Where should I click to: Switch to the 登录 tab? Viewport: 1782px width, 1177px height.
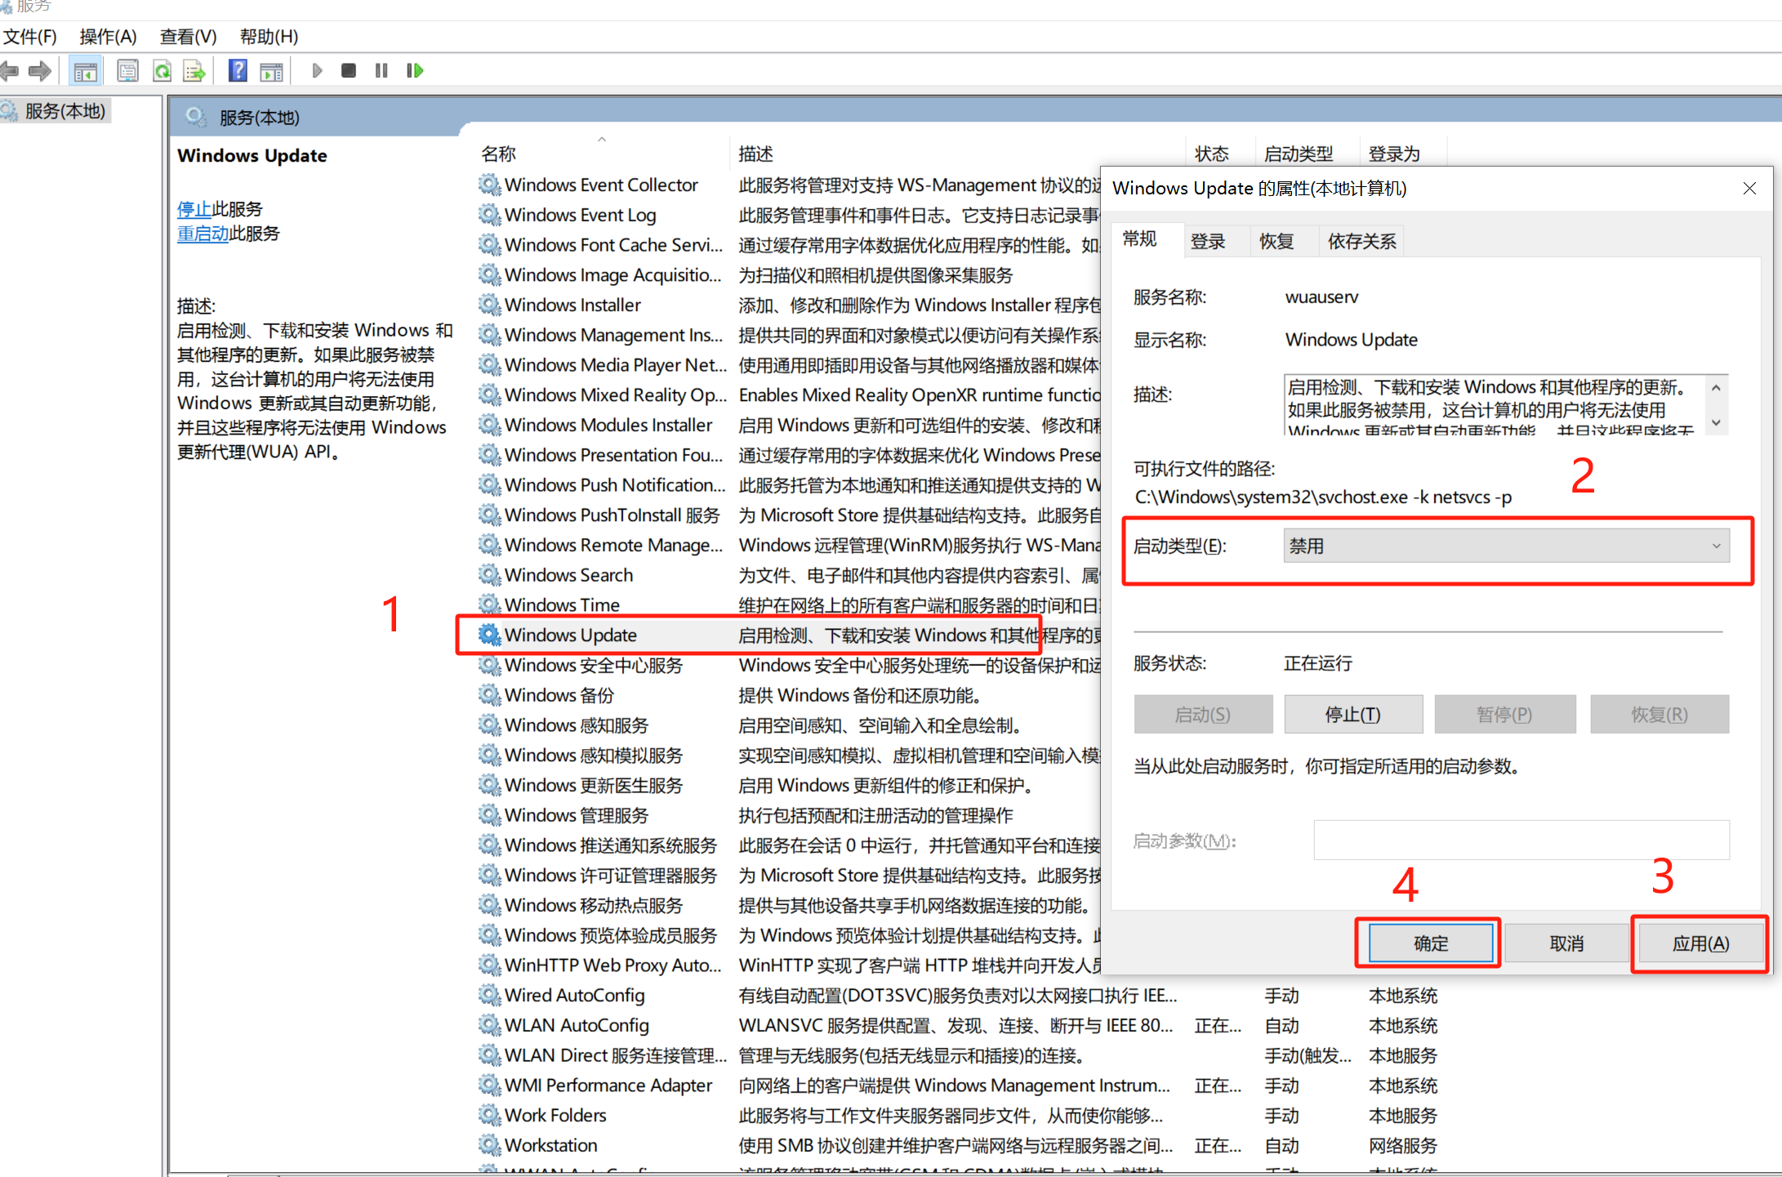1207,241
